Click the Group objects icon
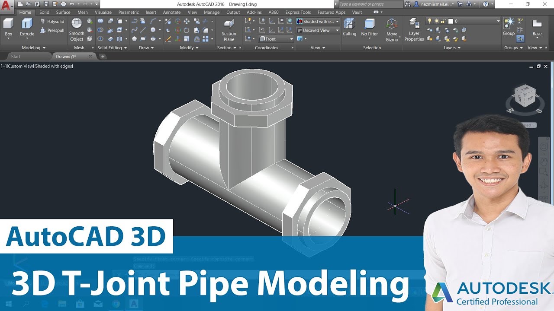The height and width of the screenshot is (311, 554). pyautogui.click(x=509, y=27)
